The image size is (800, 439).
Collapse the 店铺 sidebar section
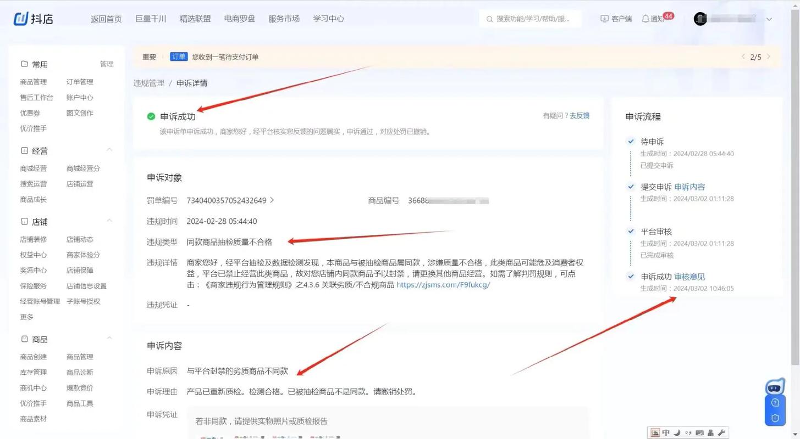(109, 221)
